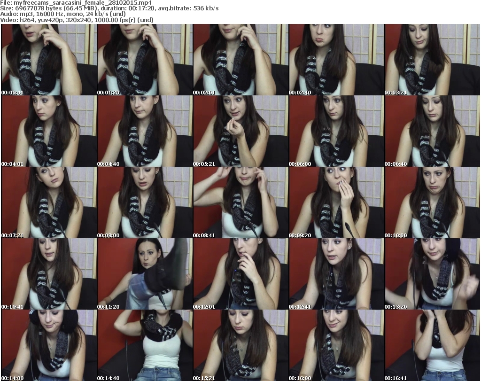Click the thumbnail stamped 00:03:21
Screen dimensions: 481x381
432,60
